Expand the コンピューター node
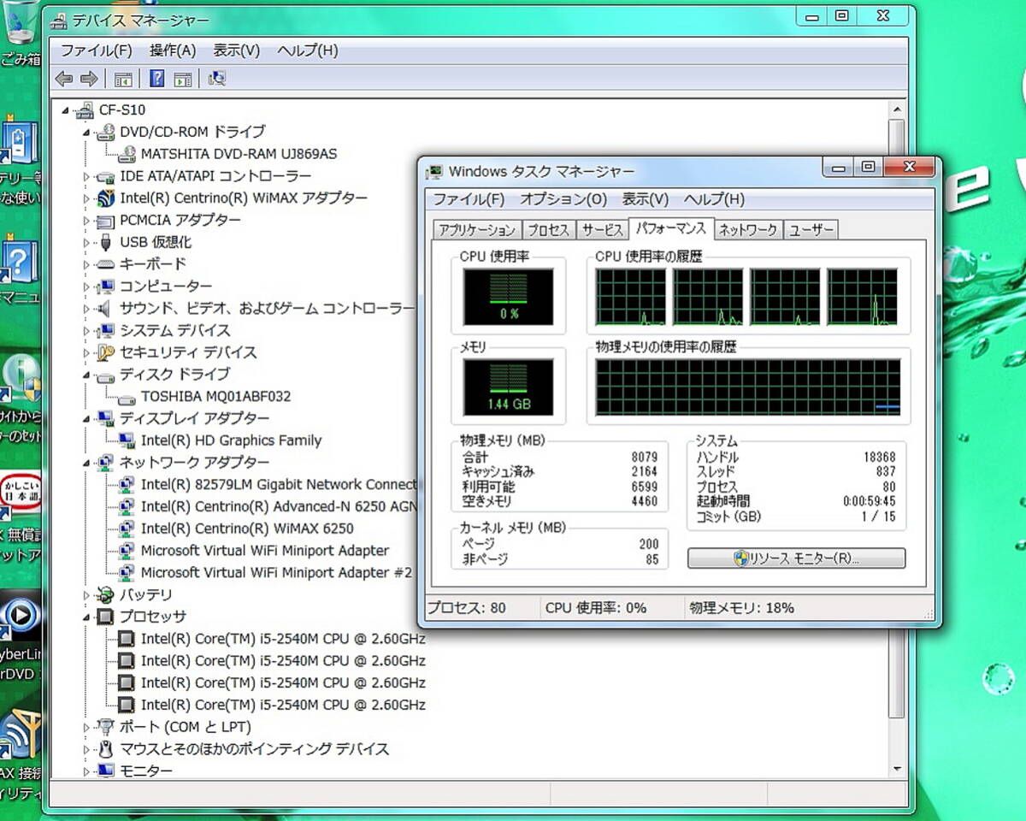The image size is (1026, 821). [x=86, y=286]
